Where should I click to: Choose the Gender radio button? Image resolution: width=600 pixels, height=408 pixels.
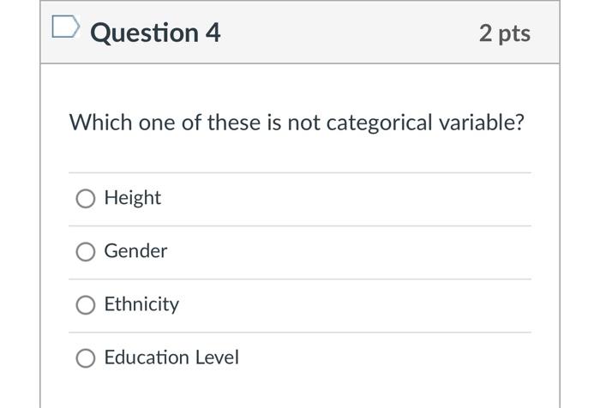tap(86, 252)
